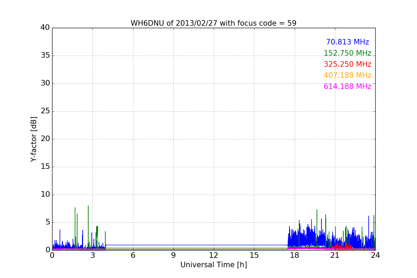The width and height of the screenshot is (417, 278).
Task: Click the x-axis tick label 15
Action: pyautogui.click(x=254, y=255)
